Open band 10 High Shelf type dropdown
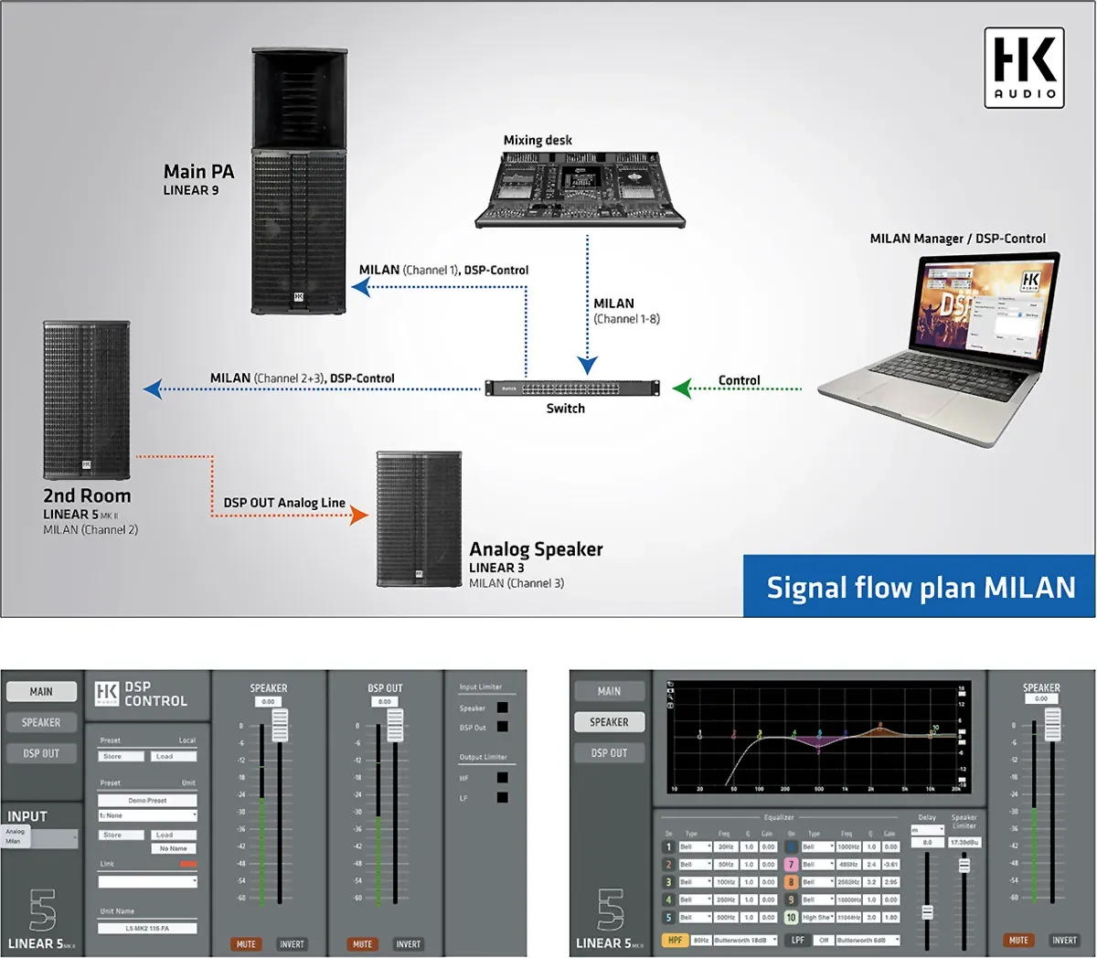This screenshot has width=1097, height=958. [818, 917]
